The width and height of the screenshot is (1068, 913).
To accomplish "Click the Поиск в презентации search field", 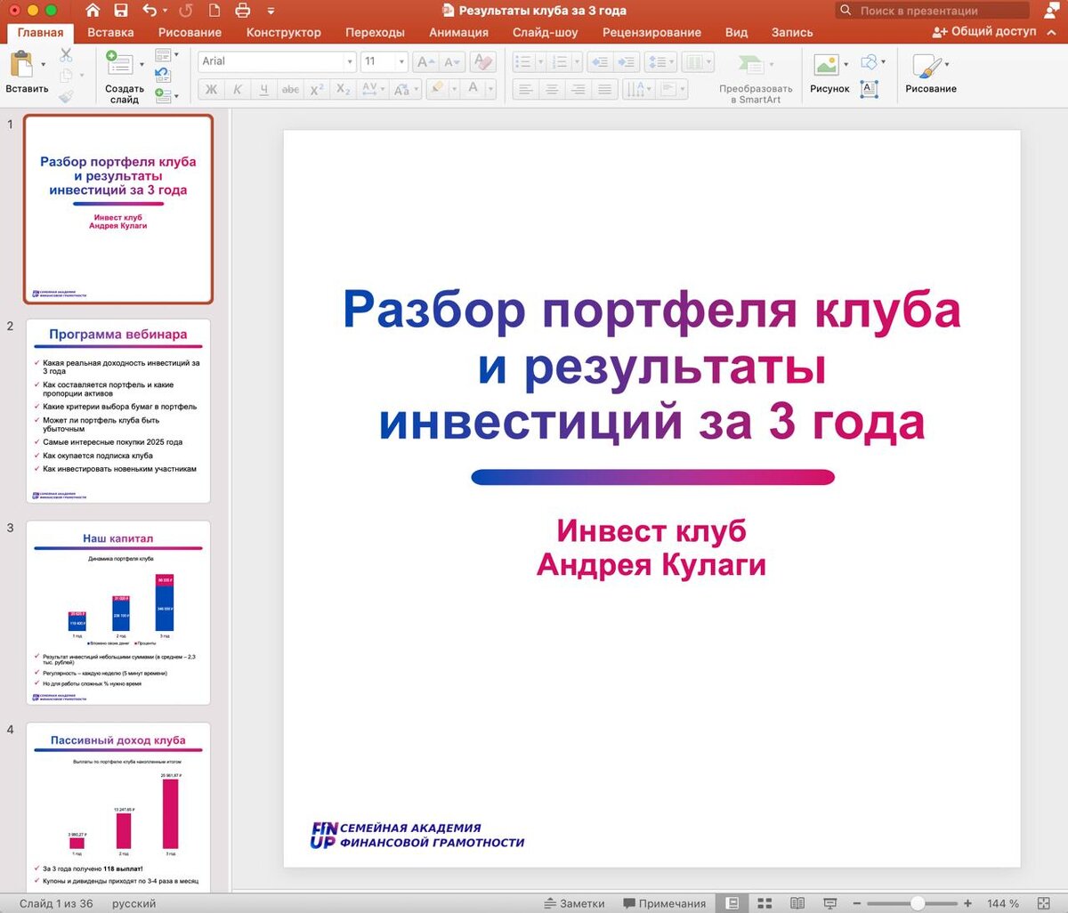I will (932, 11).
